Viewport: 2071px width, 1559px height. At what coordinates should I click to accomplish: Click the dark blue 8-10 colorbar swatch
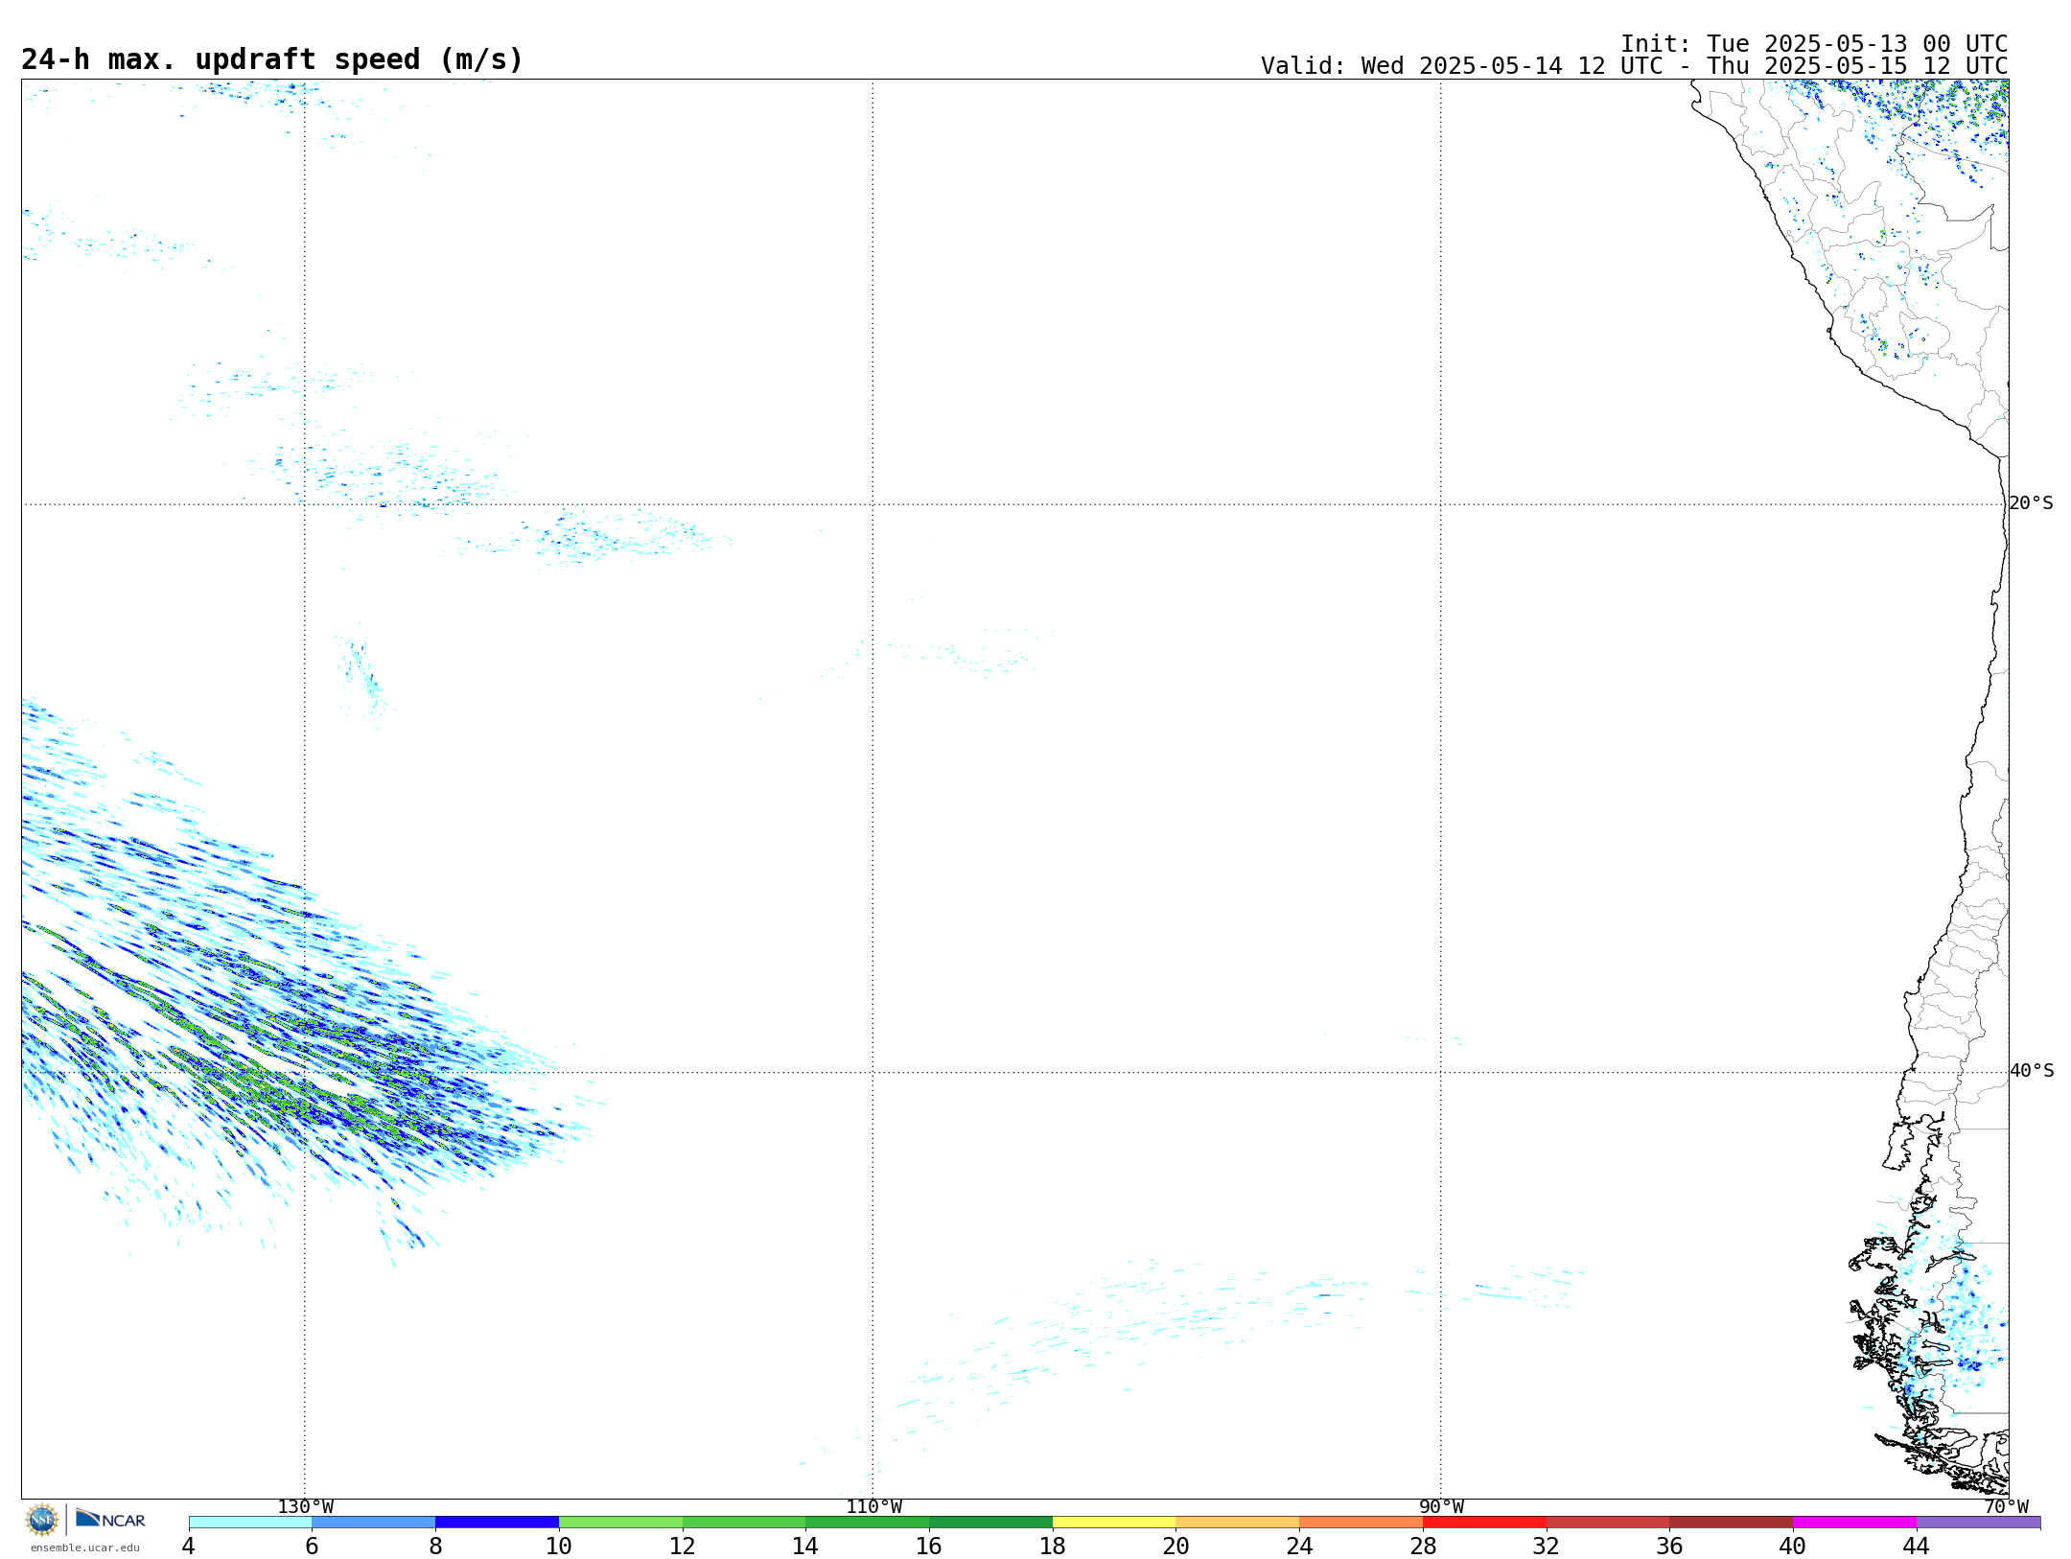tap(497, 1523)
